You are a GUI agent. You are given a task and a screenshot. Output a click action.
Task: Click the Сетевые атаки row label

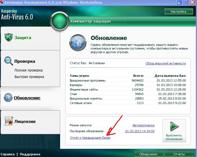tap(81, 103)
